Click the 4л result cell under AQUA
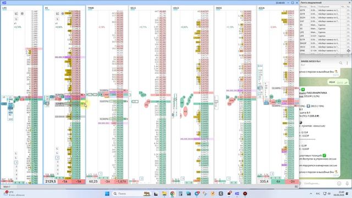The width and height of the screenshot is (352, 198). click(278, 182)
